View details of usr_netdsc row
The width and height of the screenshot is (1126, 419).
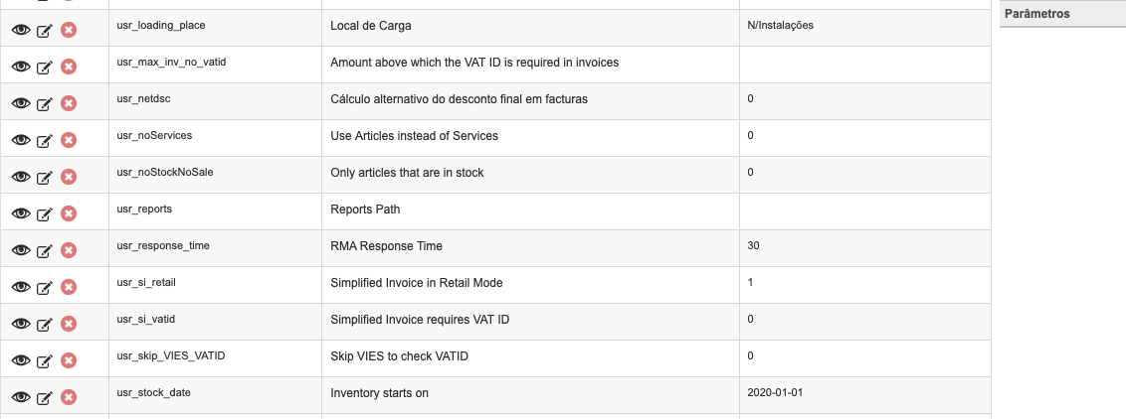tap(21, 104)
